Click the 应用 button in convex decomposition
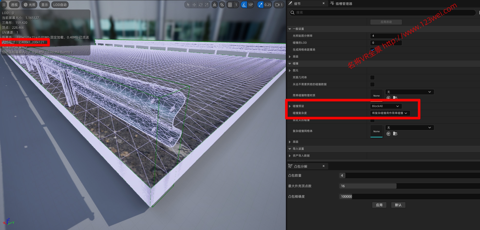This screenshot has height=230, width=480. [379, 205]
